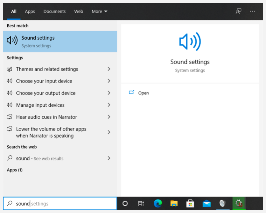
Task: Click Open in the preview pane
Action: tap(143, 93)
